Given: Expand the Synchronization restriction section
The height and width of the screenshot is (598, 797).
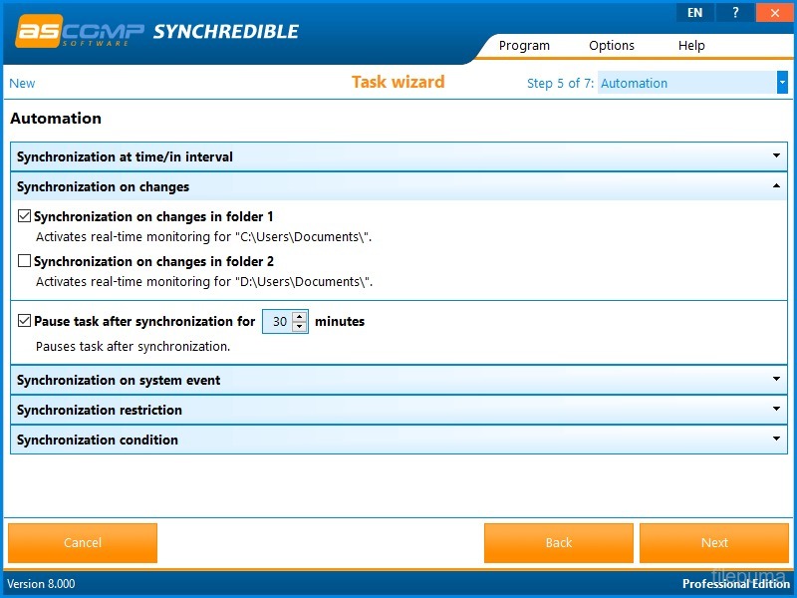Looking at the screenshot, I should pyautogui.click(x=399, y=410).
